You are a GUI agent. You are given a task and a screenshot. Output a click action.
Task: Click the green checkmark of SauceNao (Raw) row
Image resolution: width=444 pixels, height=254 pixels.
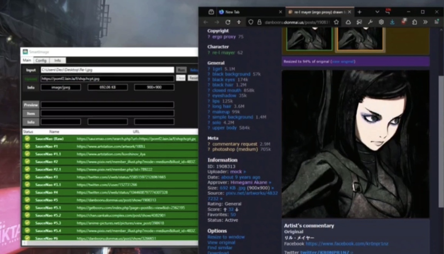pos(27,138)
